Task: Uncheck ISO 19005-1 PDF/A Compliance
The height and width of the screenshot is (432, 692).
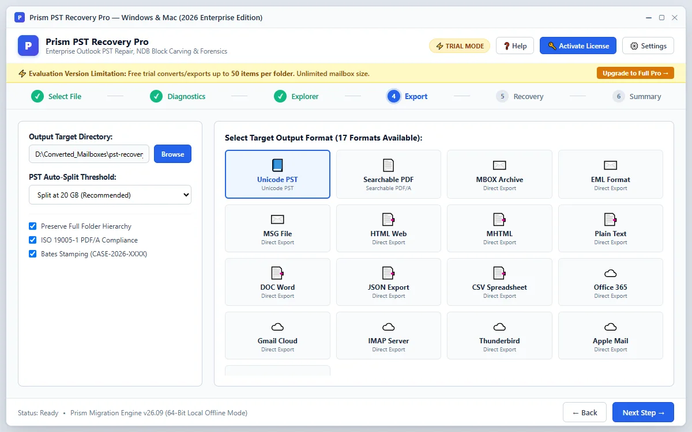Action: click(x=33, y=240)
